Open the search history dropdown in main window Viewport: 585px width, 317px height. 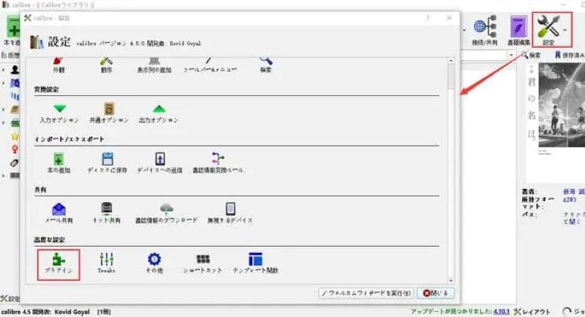pos(511,55)
